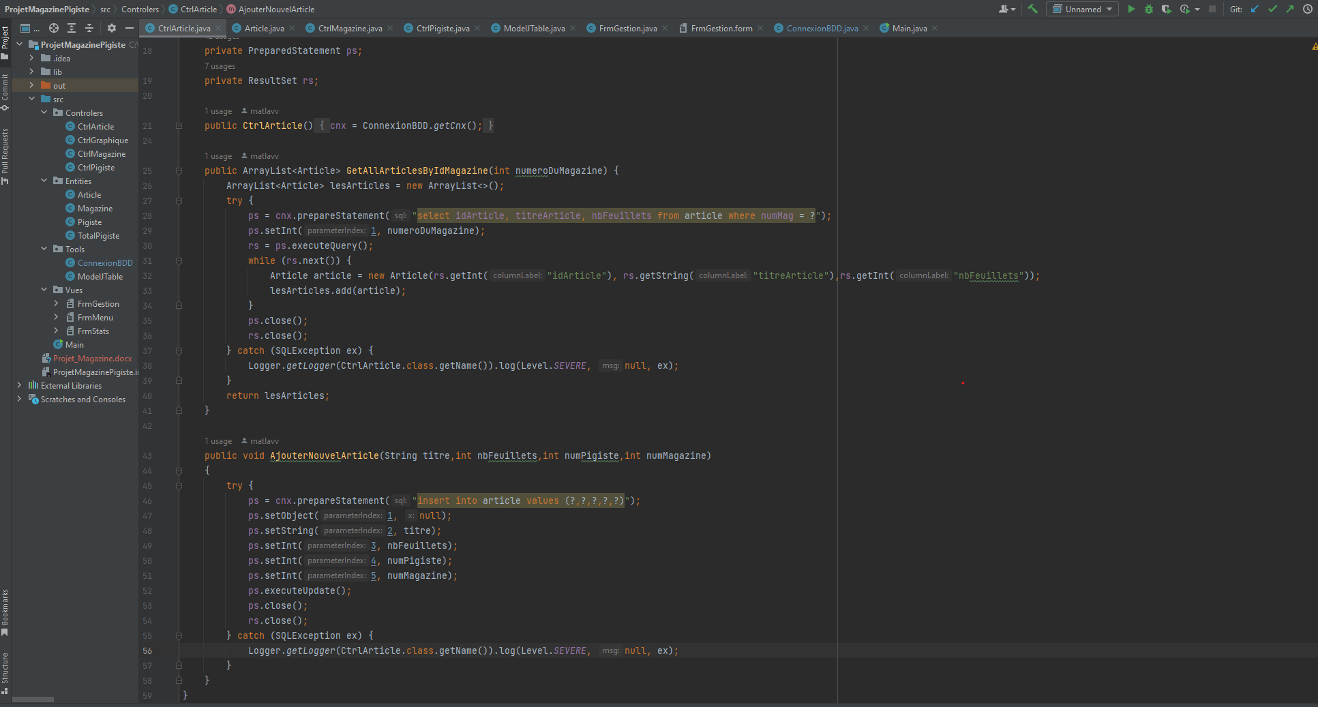Click the Controlers breadcrumb in navigation bar
This screenshot has height=707, width=1318.
point(140,10)
